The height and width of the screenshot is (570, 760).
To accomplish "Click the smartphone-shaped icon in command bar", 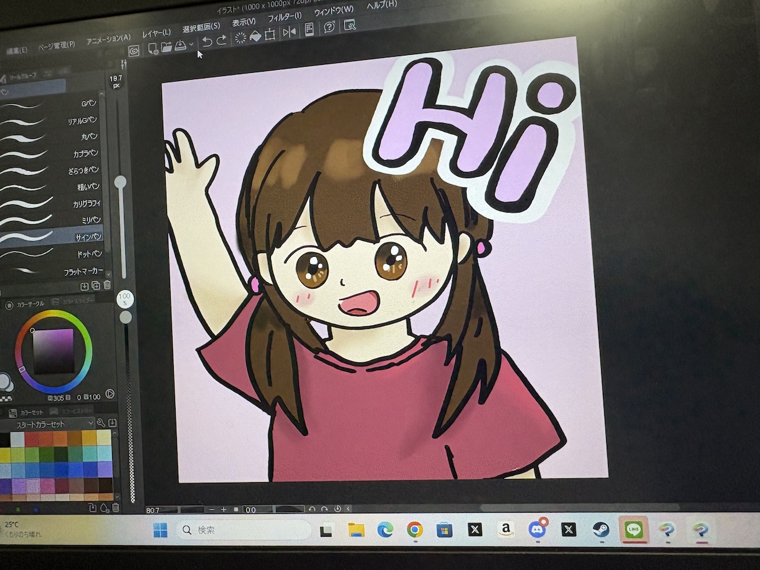I will (309, 30).
